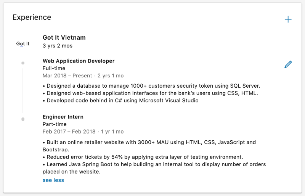Click the Full-time employment type label
This screenshot has height=196, width=305.
point(54,68)
